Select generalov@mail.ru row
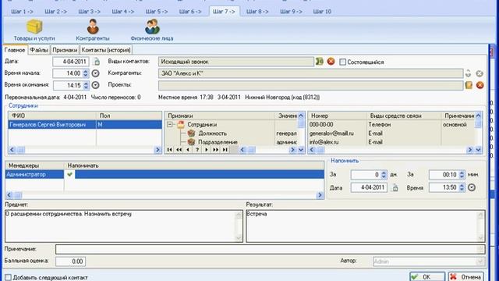The height and width of the screenshot is (281, 499). click(x=391, y=133)
